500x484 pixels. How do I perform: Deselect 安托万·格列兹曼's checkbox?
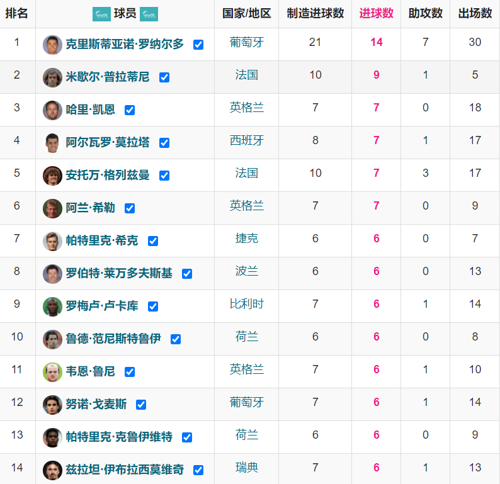(x=164, y=176)
